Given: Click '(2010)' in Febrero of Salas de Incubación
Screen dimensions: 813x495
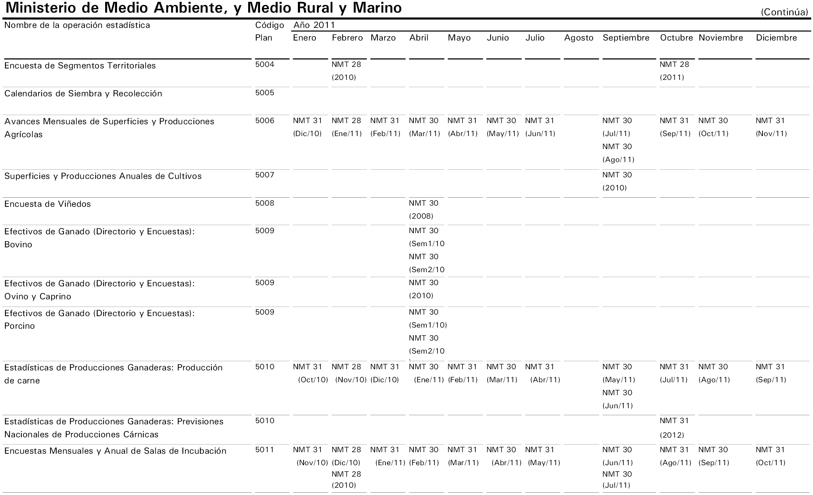Looking at the screenshot, I should [344, 485].
